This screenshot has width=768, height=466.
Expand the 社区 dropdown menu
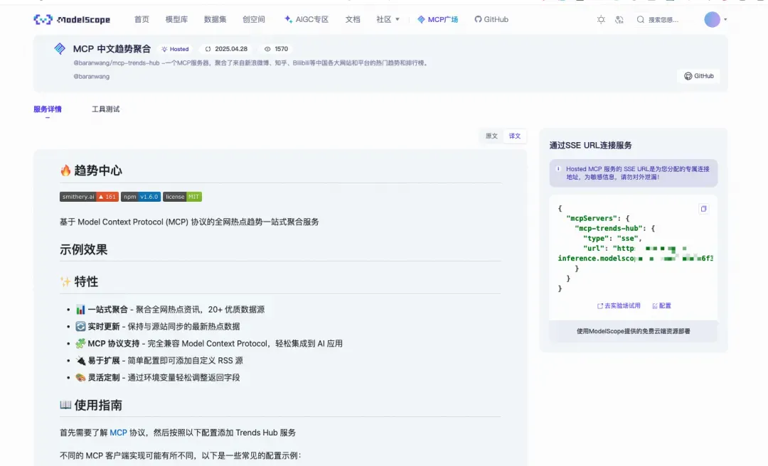pyautogui.click(x=388, y=20)
